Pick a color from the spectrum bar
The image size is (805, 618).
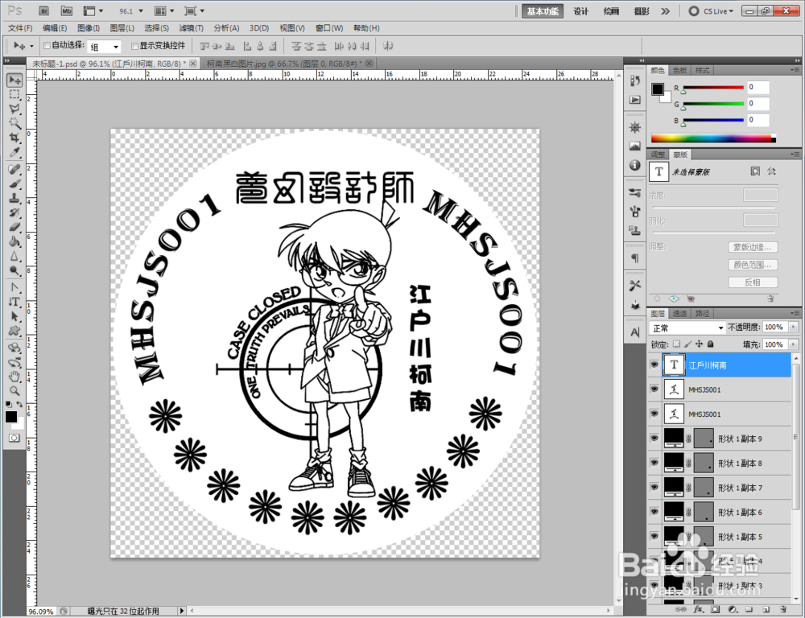pyautogui.click(x=712, y=138)
